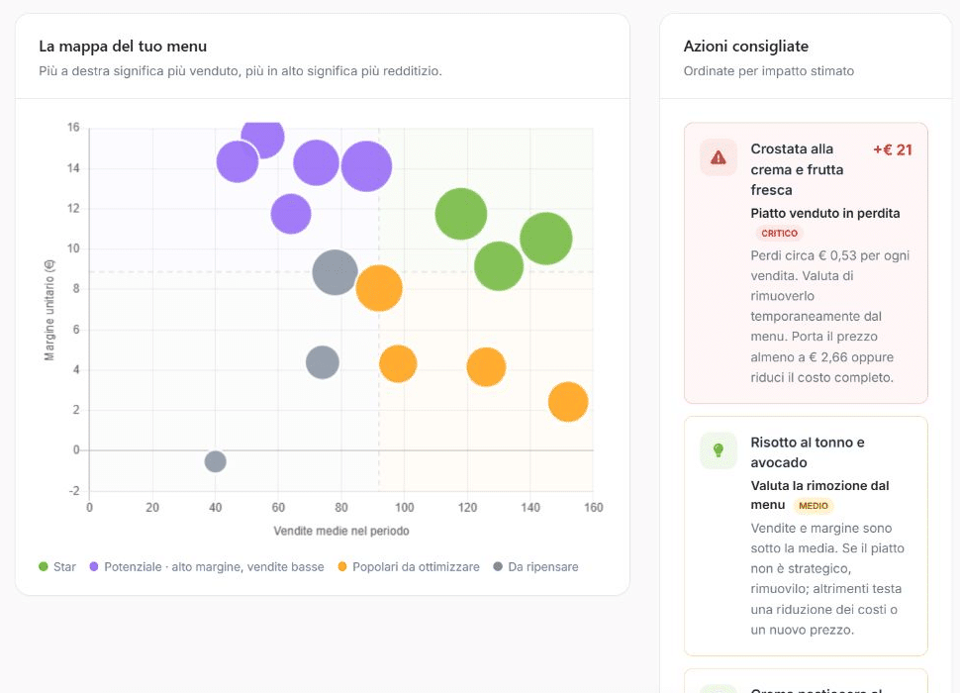Click the +€ 21 impact value

892,150
